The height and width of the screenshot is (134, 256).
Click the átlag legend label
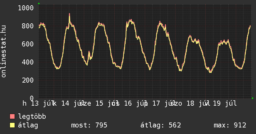28,125
